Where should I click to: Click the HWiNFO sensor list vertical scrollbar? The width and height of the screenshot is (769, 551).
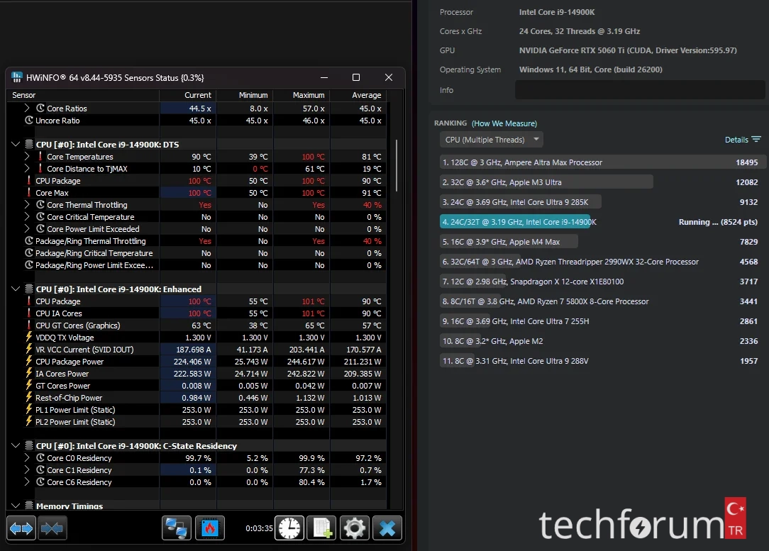coord(397,166)
